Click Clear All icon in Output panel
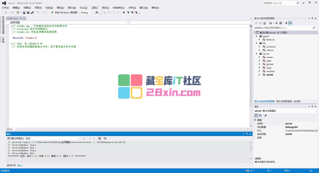Image resolution: width=319 pixels, height=173 pixels. coord(99,138)
